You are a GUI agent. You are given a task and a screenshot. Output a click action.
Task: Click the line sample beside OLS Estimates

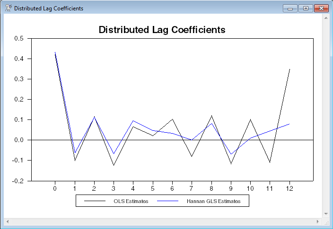tap(95, 201)
